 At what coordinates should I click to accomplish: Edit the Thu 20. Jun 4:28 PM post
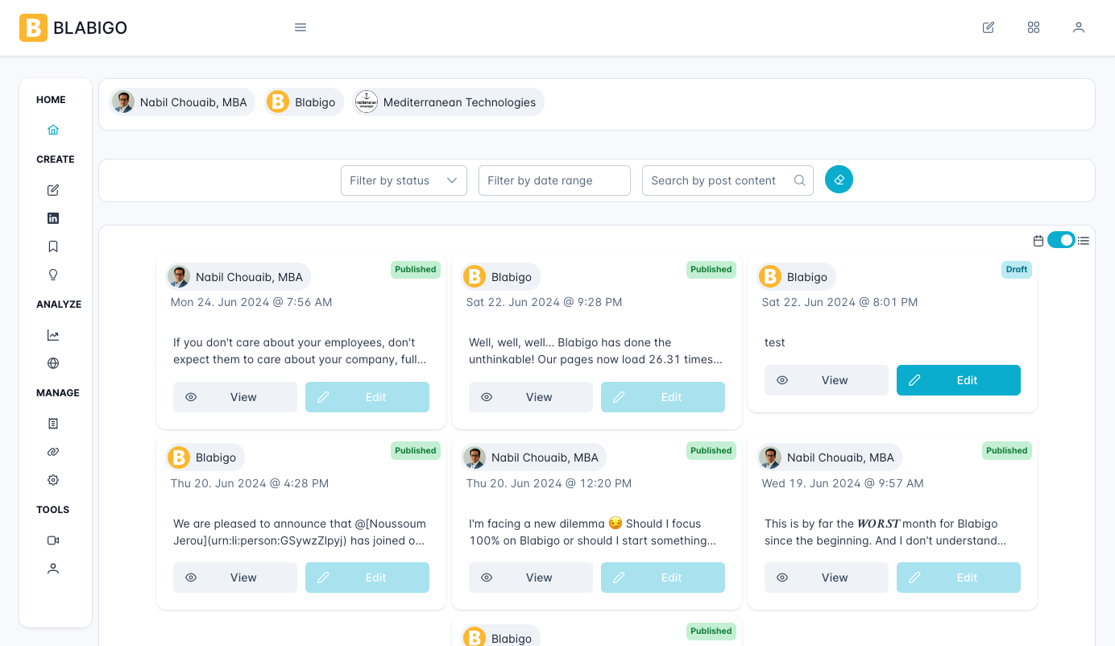367,578
